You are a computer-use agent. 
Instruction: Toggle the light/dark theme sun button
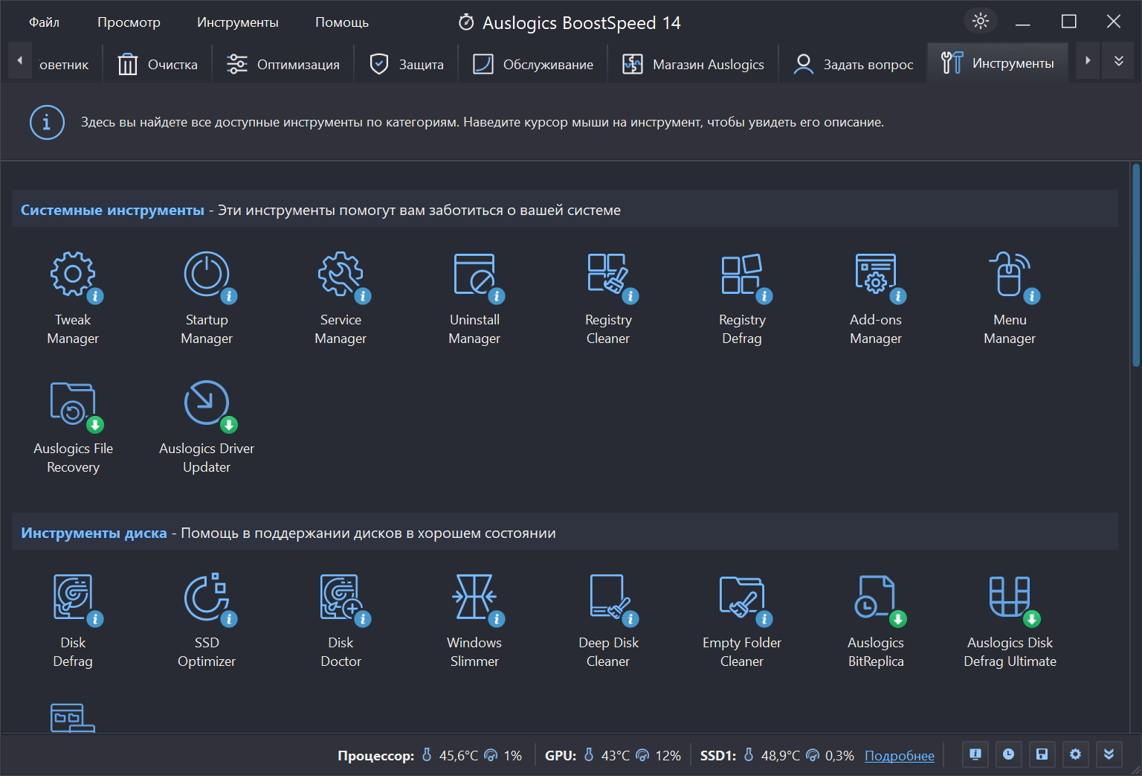(981, 21)
